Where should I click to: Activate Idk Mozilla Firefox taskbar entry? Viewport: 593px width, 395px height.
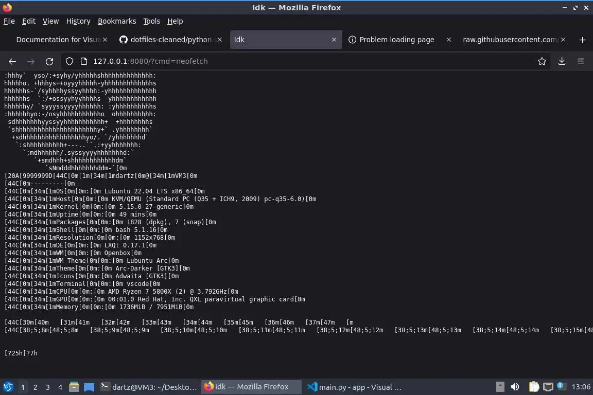coord(251,387)
